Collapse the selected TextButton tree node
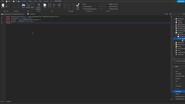Viewport: 185px width, 104px height. pyautogui.click(x=178, y=39)
